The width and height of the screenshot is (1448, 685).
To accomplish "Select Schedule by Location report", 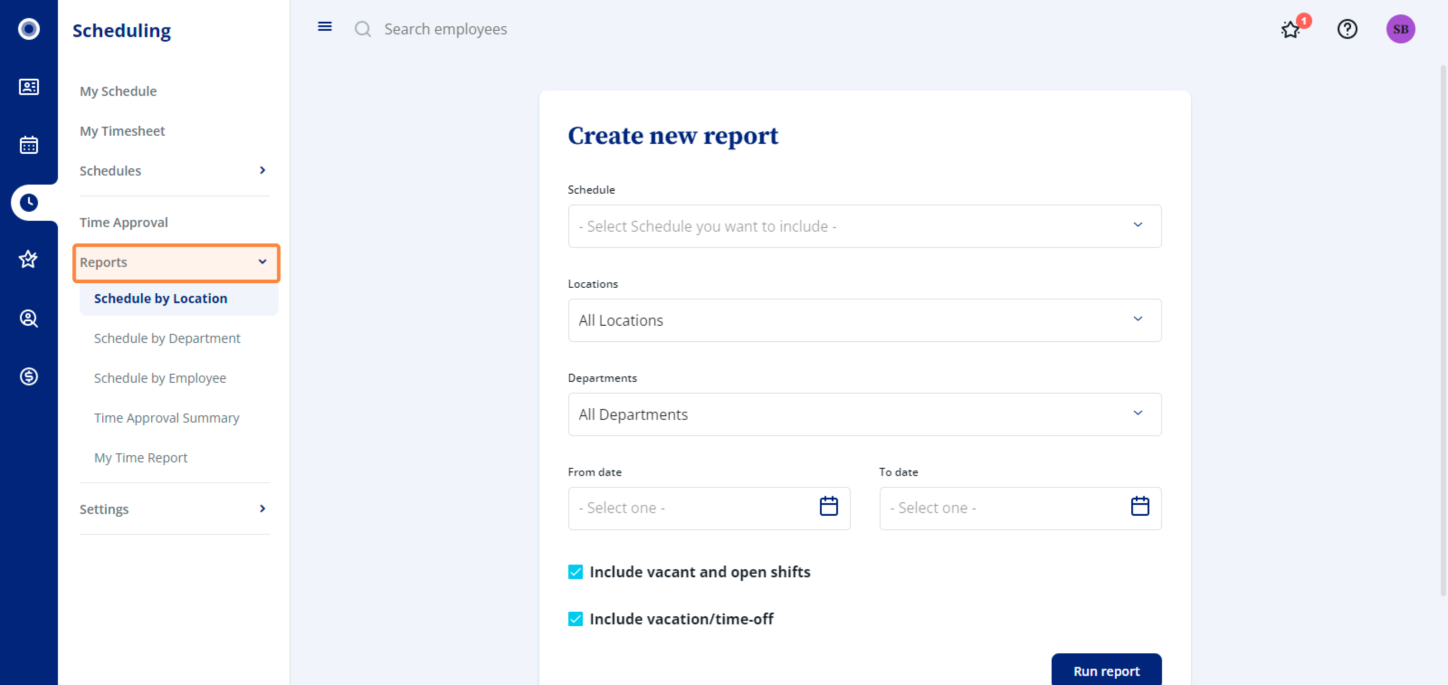I will tap(179, 299).
